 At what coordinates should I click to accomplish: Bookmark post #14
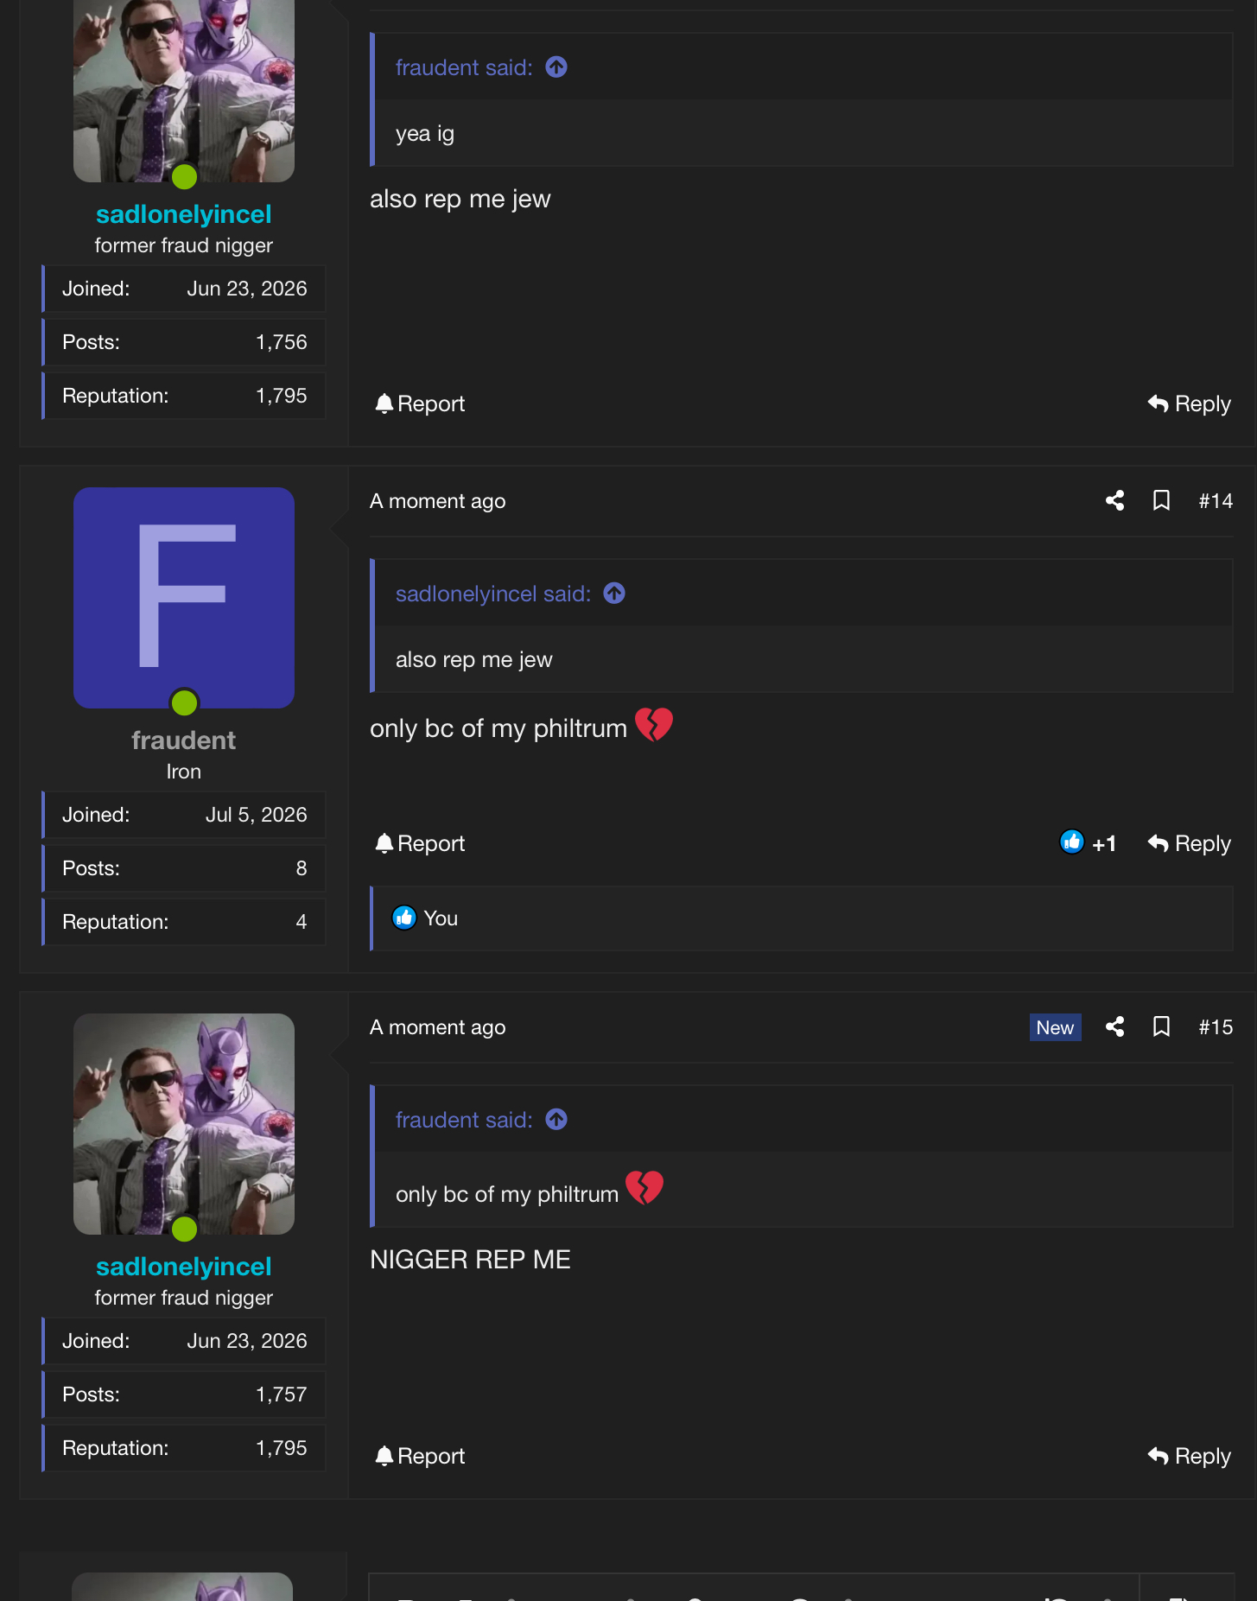1161,500
